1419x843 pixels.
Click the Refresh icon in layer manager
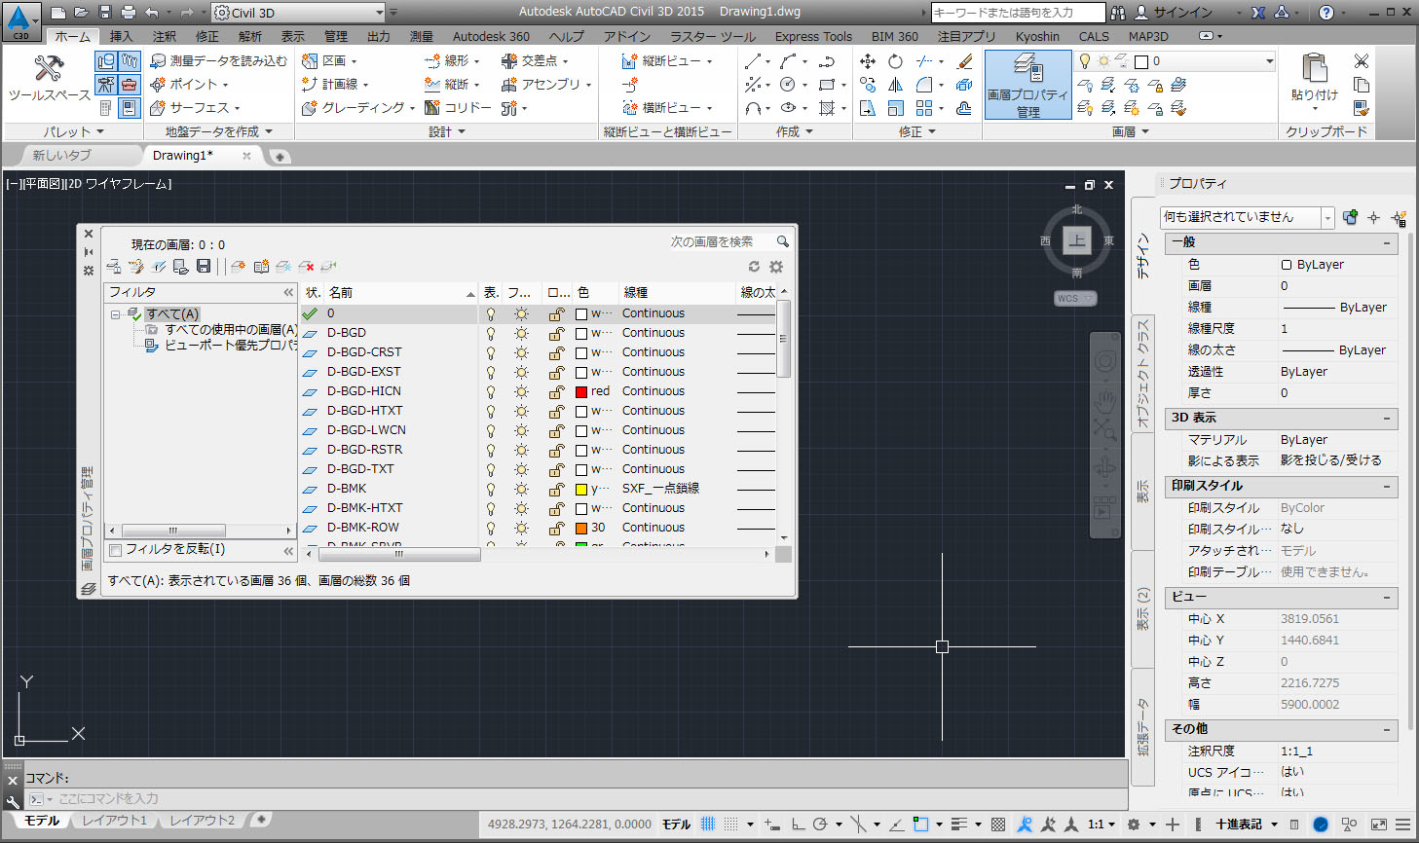click(x=754, y=267)
